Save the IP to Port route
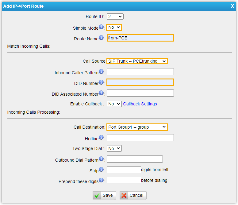This screenshot has width=238, height=205. [104, 196]
